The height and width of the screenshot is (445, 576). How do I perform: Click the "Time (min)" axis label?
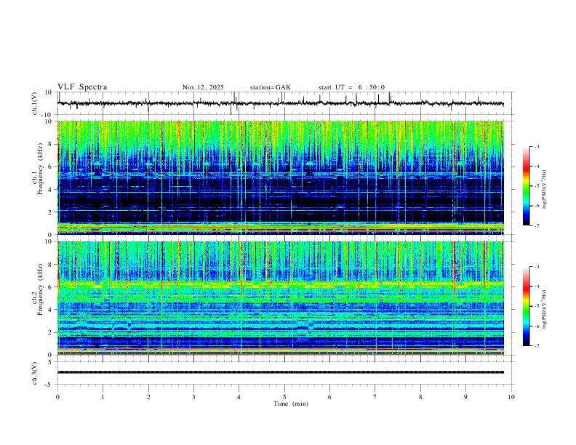(x=291, y=404)
